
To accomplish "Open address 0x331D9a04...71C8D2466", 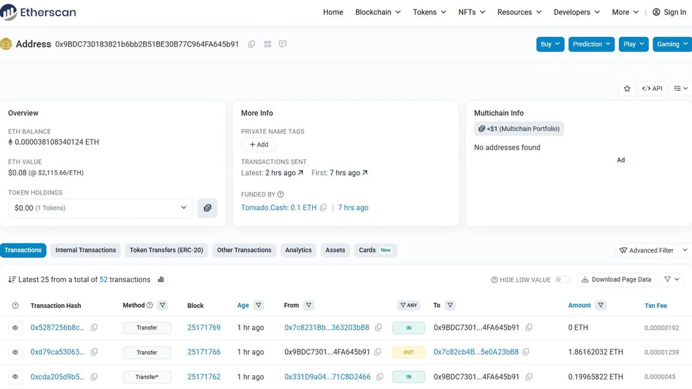I will [x=327, y=376].
